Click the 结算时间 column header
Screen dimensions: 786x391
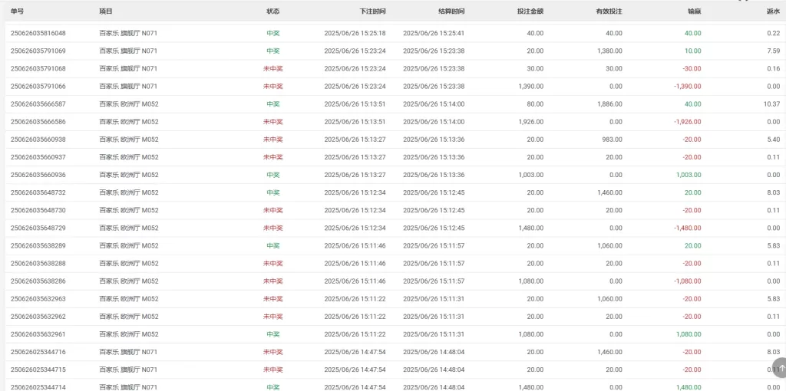(x=451, y=11)
